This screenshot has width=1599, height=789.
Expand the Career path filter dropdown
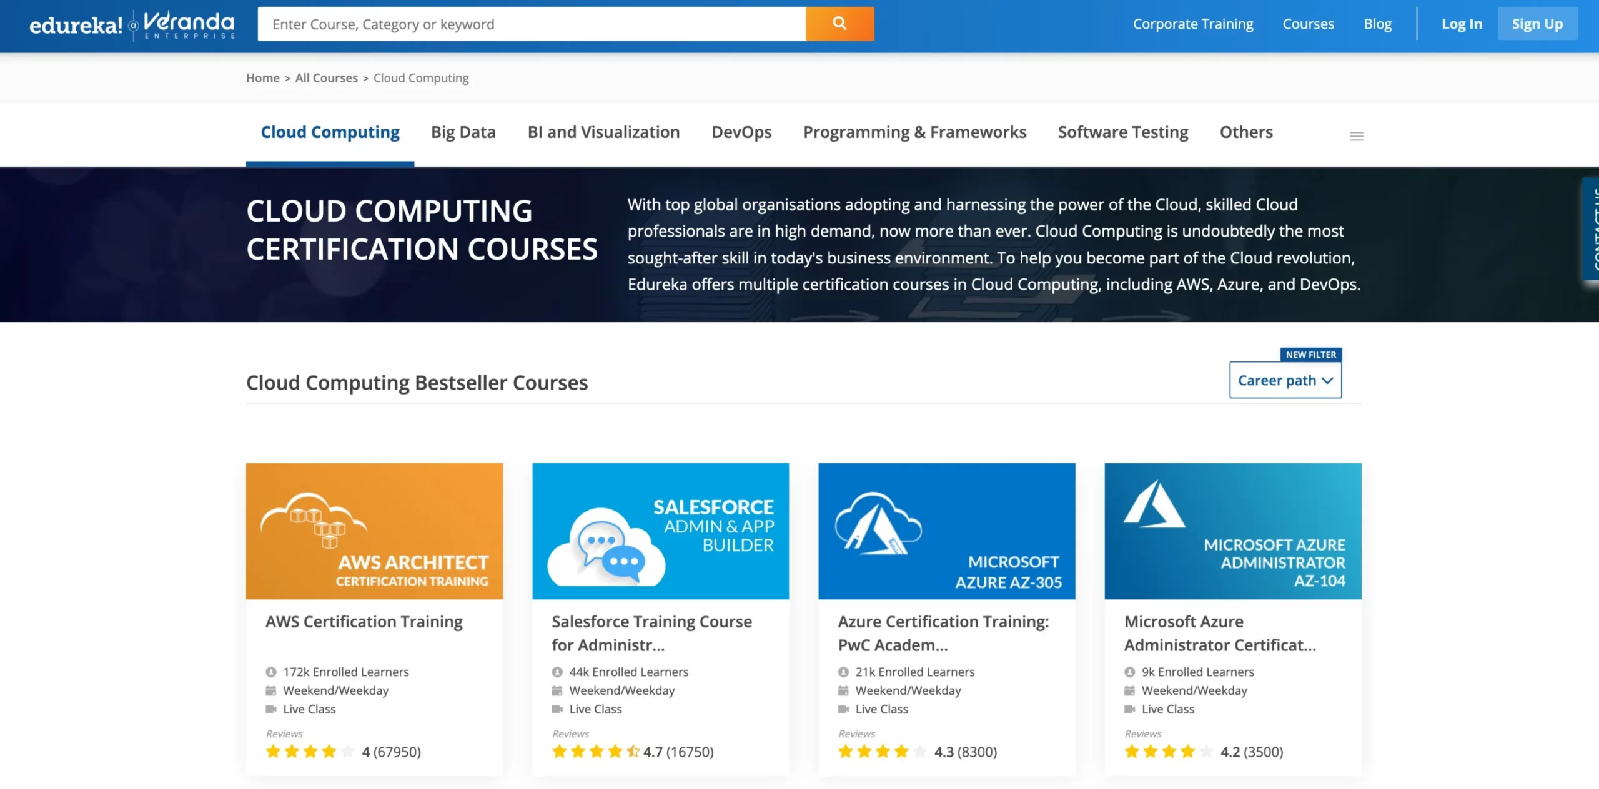(x=1285, y=380)
